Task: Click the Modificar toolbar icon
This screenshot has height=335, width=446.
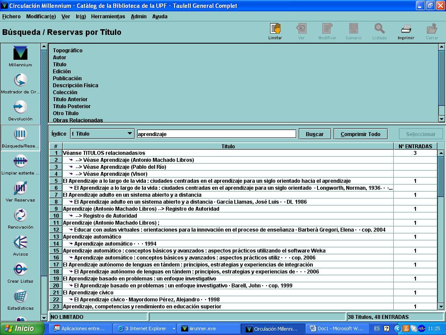Action: (328, 29)
